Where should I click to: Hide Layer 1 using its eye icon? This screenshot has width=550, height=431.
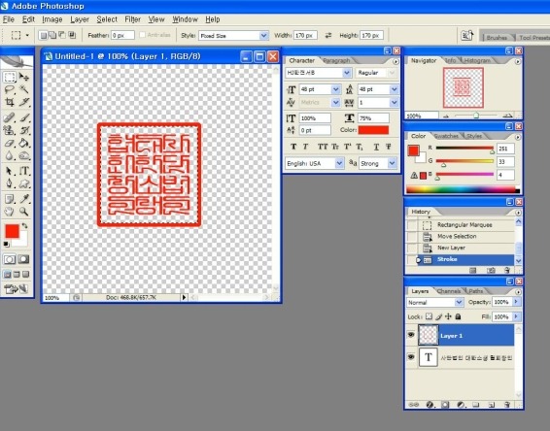tap(411, 335)
